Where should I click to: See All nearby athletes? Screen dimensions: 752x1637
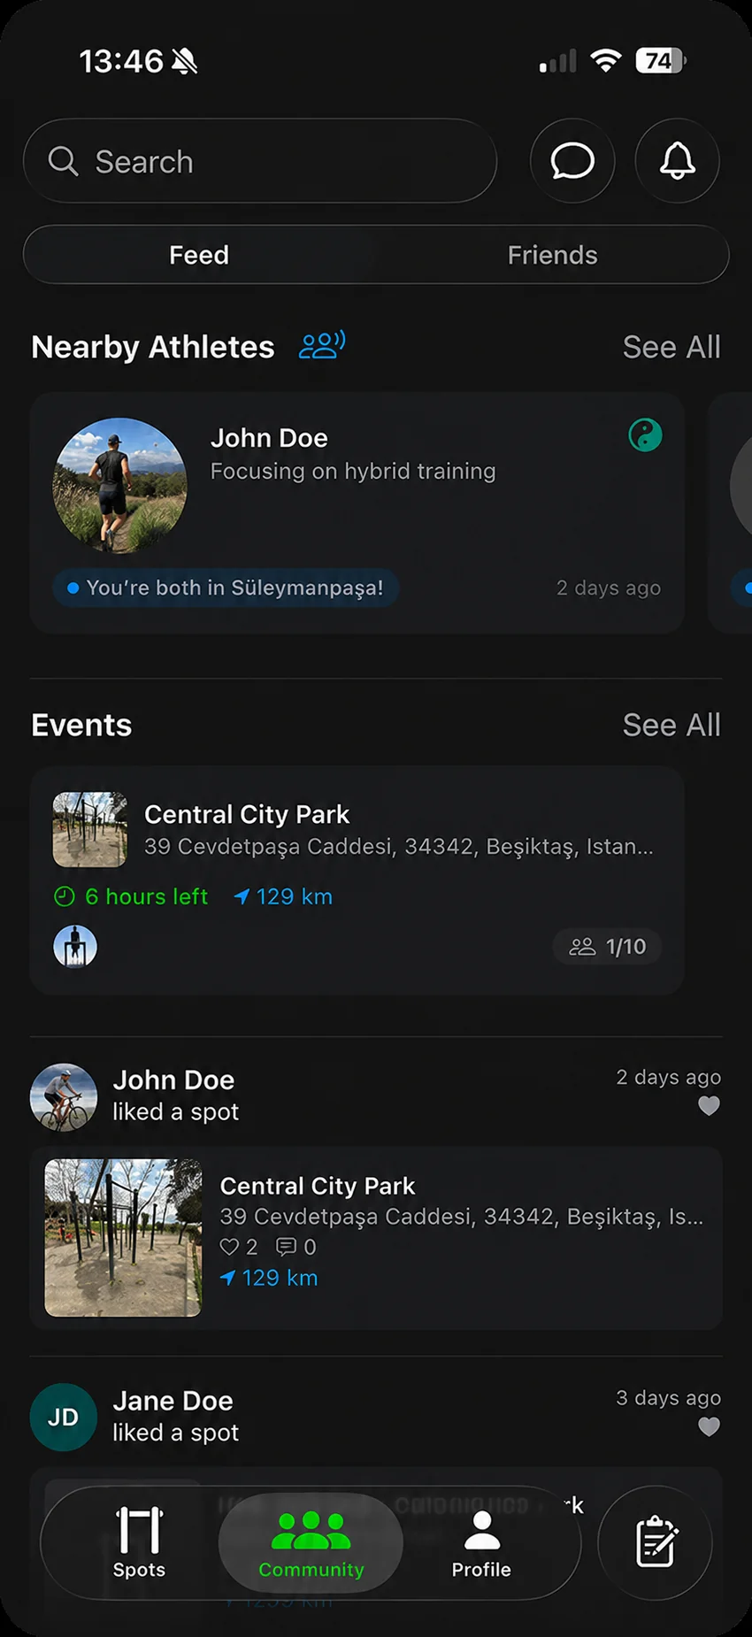tap(671, 347)
